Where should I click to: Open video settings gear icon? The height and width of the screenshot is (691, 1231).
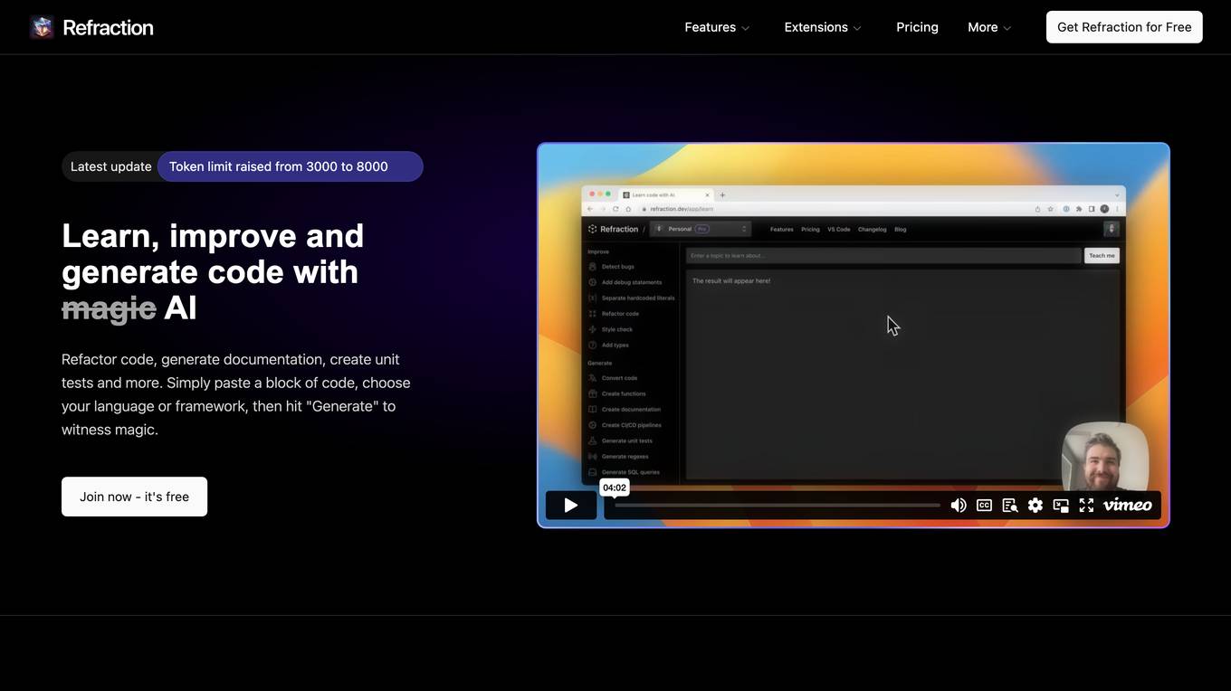pos(1035,506)
